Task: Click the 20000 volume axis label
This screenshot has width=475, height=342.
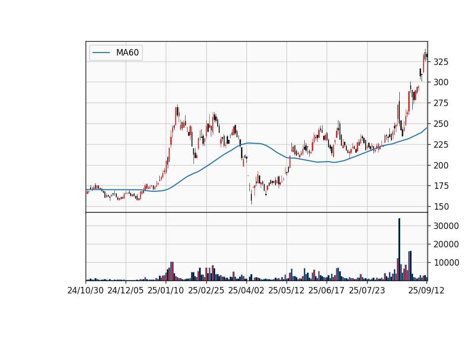Action: point(446,244)
